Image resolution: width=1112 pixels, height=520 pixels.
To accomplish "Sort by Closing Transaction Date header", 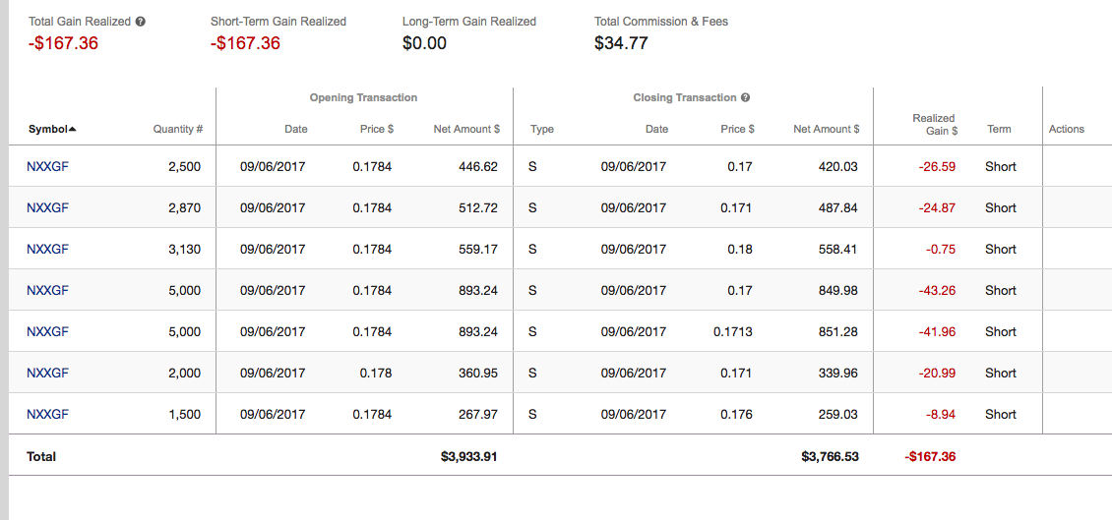I will coord(656,130).
